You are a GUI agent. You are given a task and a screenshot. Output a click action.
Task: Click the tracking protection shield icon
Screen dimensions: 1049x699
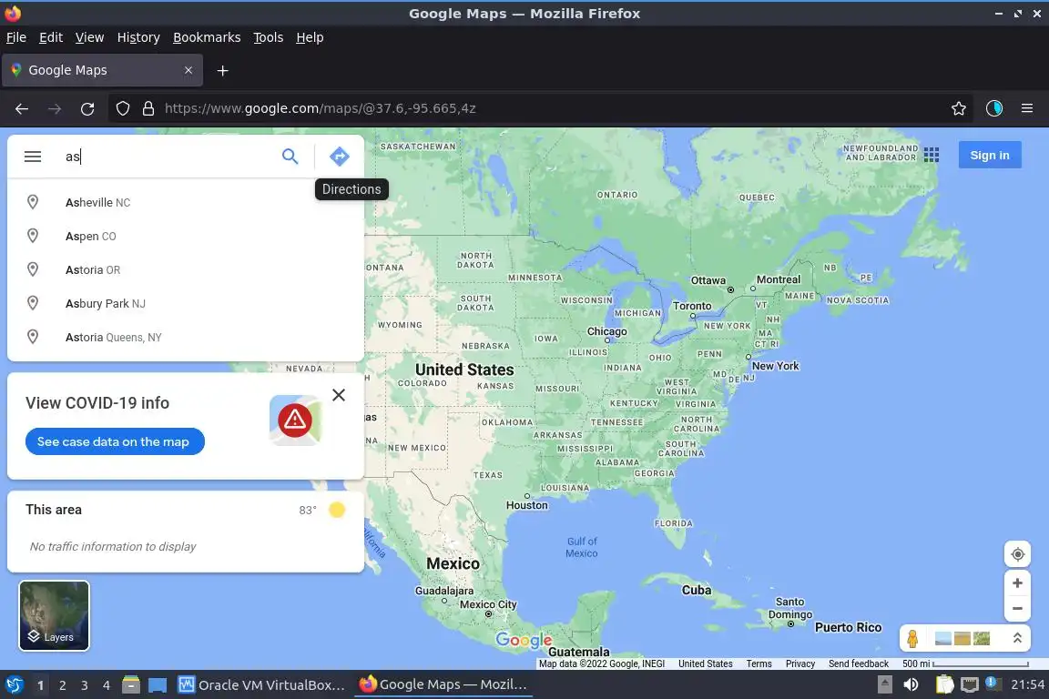(122, 108)
